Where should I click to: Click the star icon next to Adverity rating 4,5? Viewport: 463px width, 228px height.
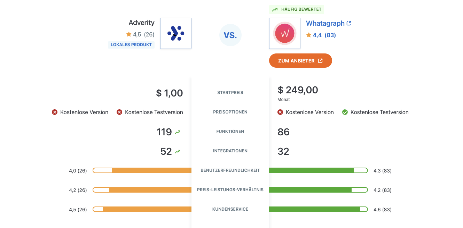pos(129,34)
